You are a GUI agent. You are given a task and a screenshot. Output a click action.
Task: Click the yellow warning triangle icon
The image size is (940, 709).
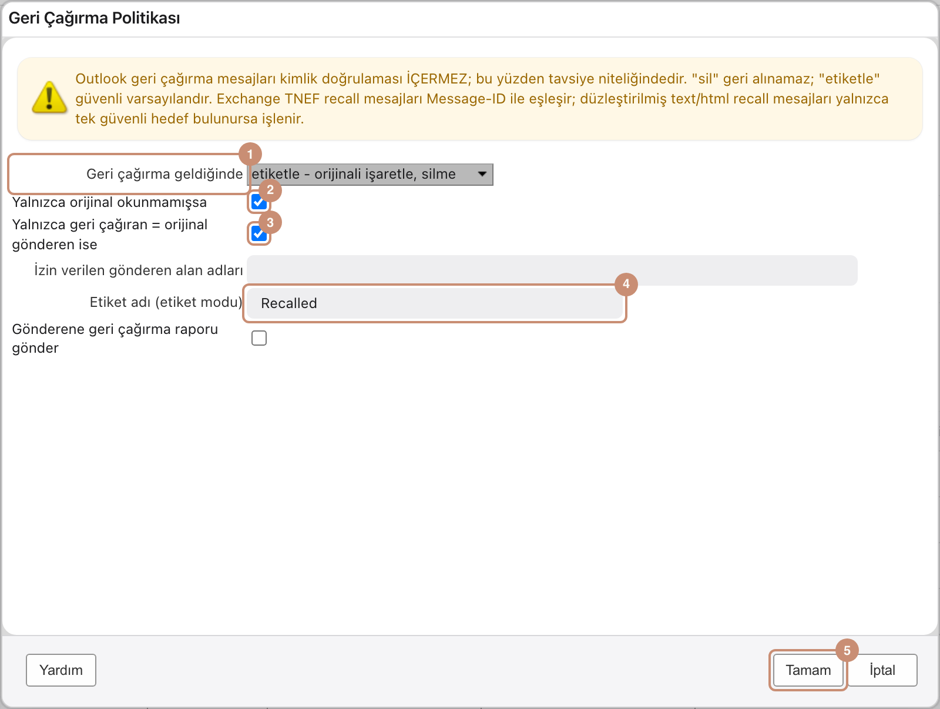pos(49,98)
